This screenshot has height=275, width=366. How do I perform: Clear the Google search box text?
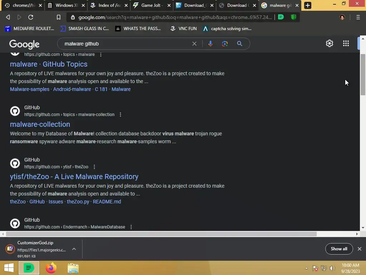[194, 44]
